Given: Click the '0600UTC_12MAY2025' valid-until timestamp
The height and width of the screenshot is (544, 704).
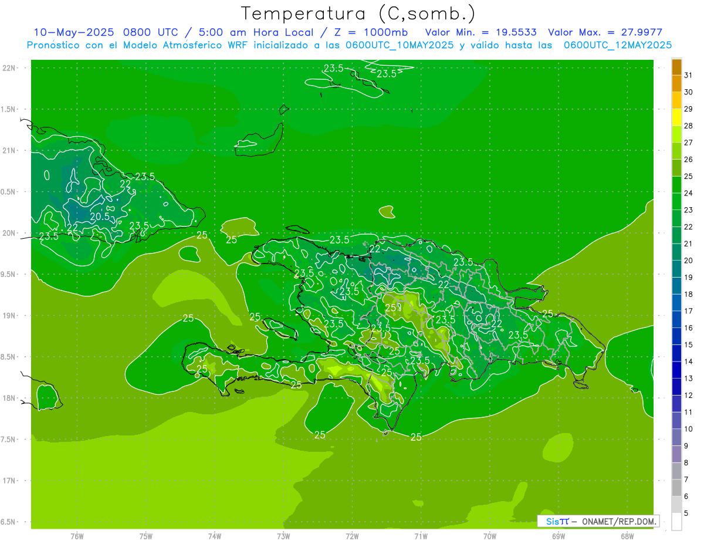Looking at the screenshot, I should click(x=617, y=45).
